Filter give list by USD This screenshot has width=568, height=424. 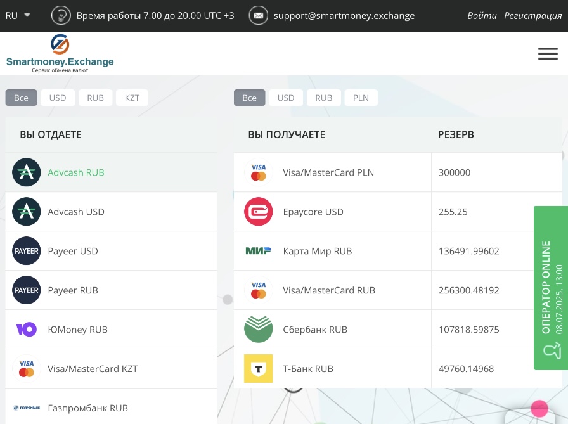point(58,98)
